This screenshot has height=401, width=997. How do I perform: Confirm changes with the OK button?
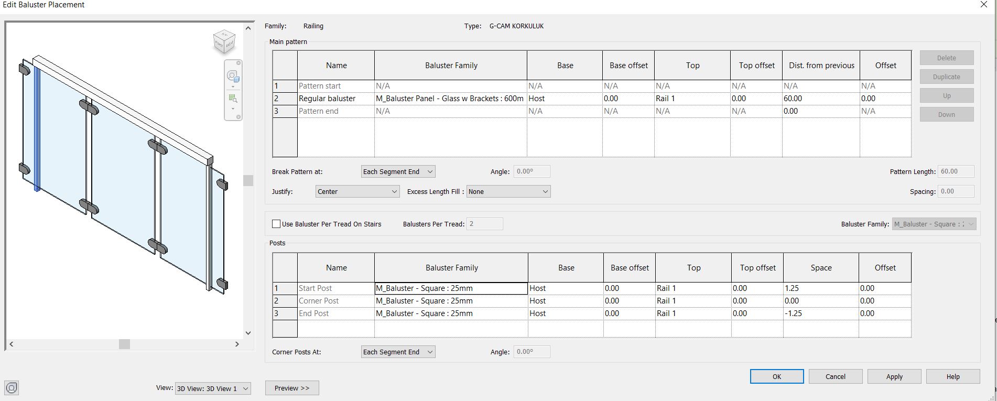pos(777,376)
